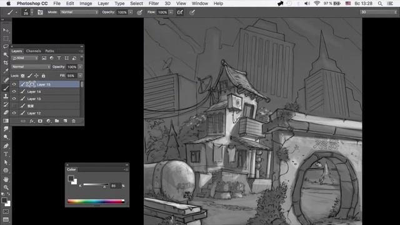Select the Gradient tool
Image resolution: width=400 pixels, height=225 pixels.
point(6,121)
